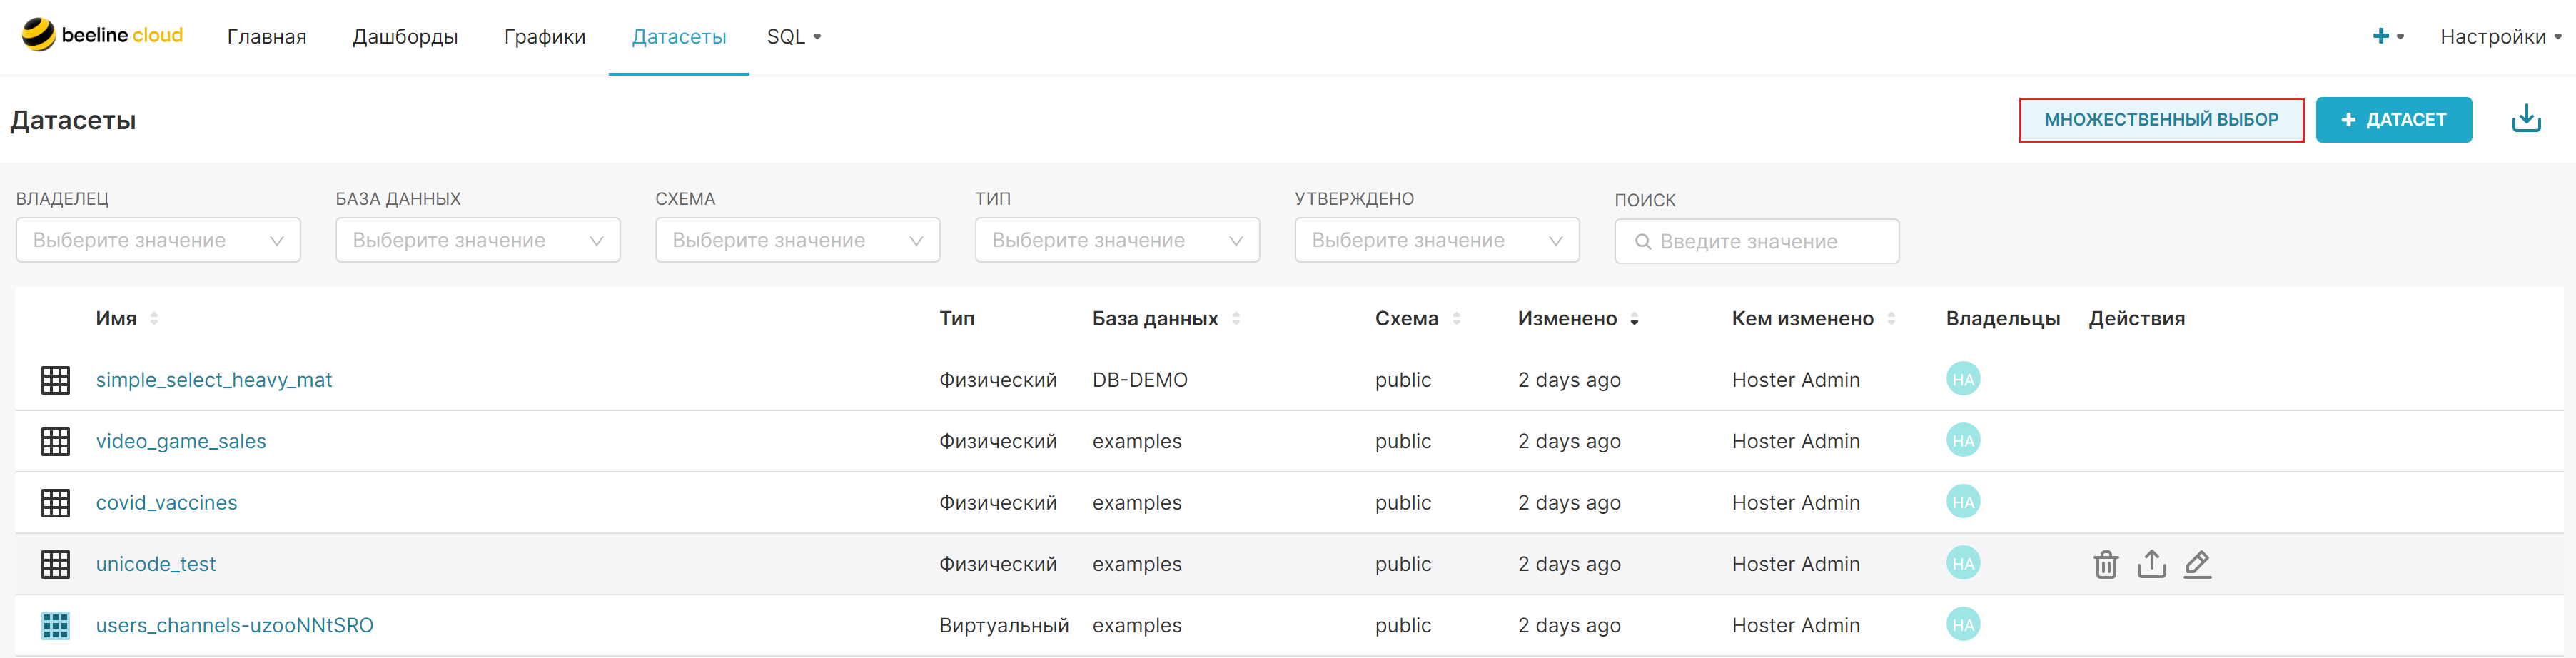
Task: Click the + Датасет button
Action: click(2393, 120)
